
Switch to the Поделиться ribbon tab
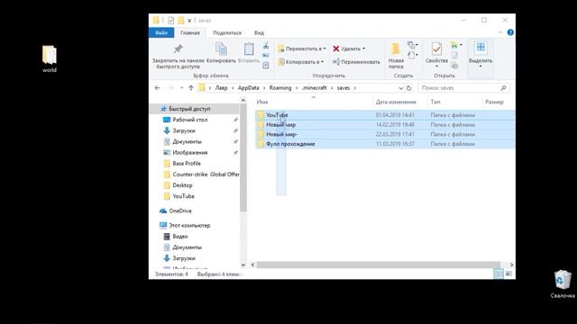point(227,32)
